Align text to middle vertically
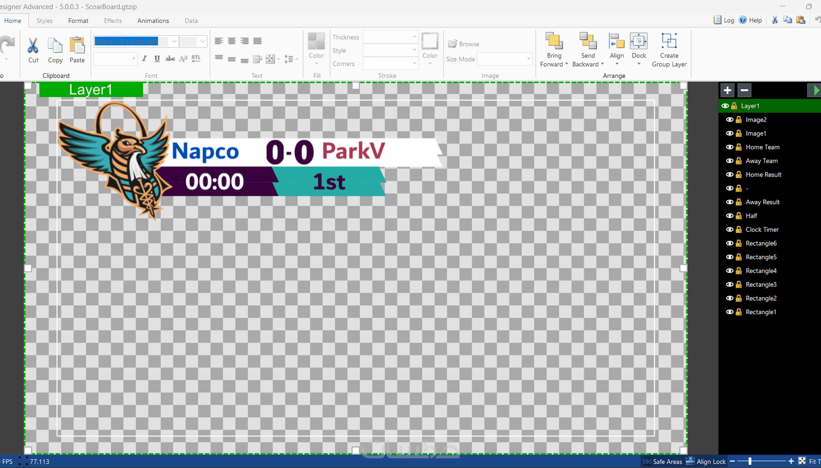The width and height of the screenshot is (821, 468). (232, 59)
